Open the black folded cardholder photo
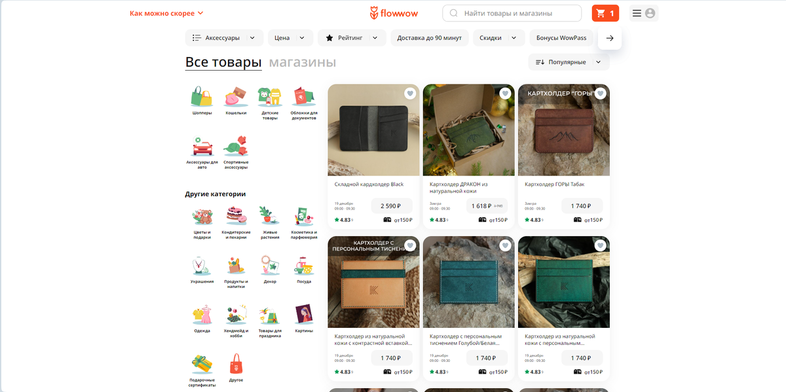 [x=373, y=130]
